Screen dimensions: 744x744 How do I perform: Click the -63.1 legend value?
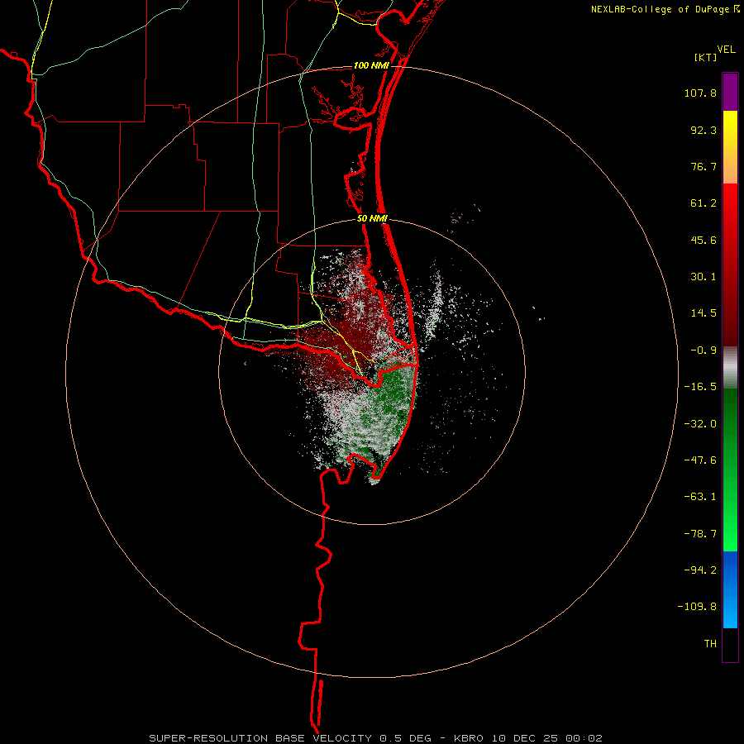pos(700,497)
